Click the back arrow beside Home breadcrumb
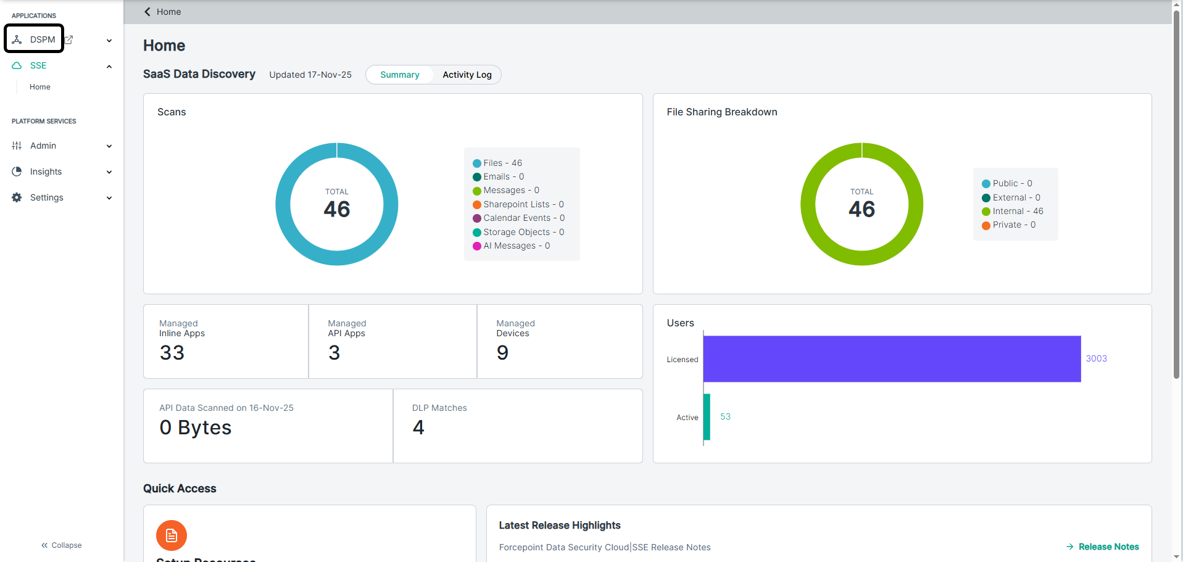This screenshot has width=1183, height=562. point(147,12)
